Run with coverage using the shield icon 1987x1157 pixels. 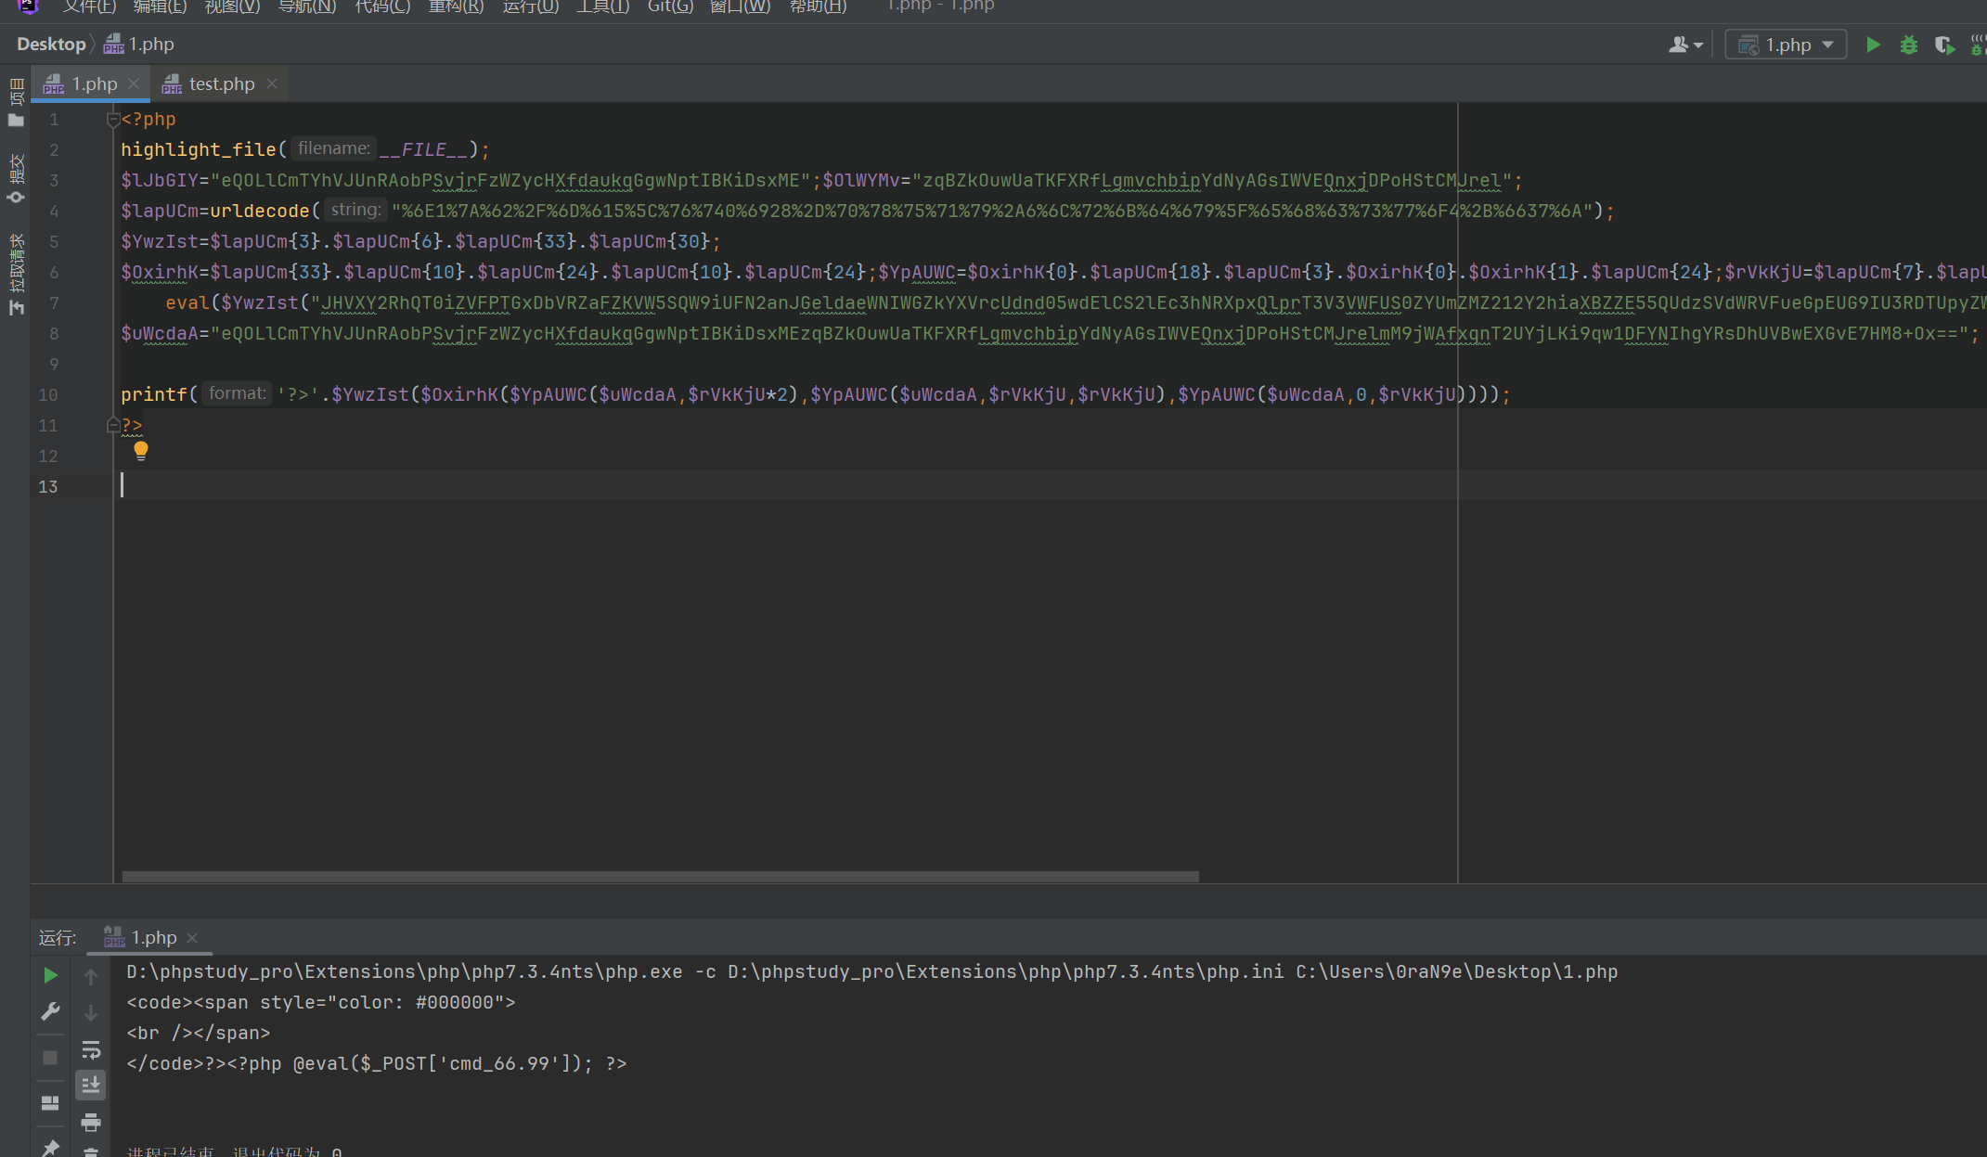[x=1943, y=45]
